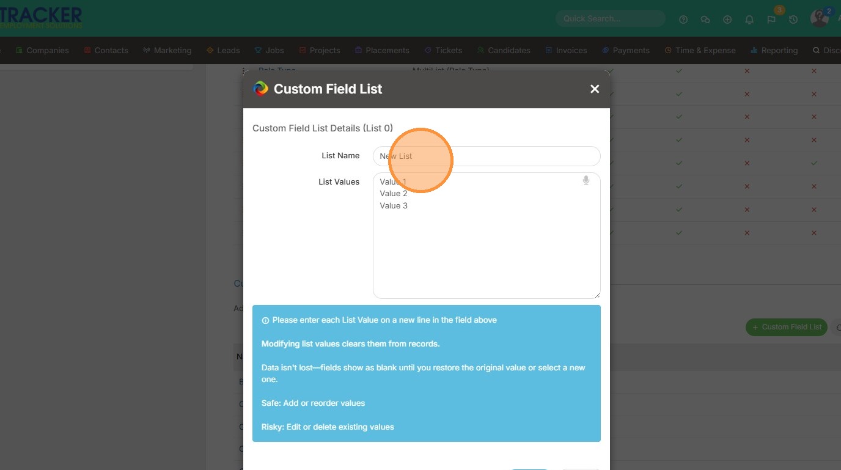Select the Time & Expense menu

(700, 50)
